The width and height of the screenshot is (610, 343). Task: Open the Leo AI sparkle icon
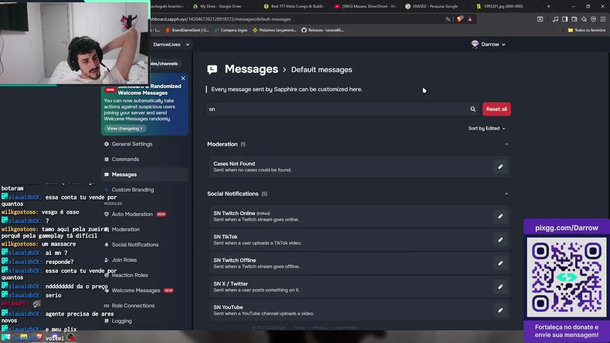(x=584, y=19)
